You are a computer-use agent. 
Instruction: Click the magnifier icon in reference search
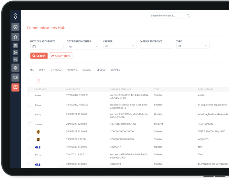click(188, 16)
